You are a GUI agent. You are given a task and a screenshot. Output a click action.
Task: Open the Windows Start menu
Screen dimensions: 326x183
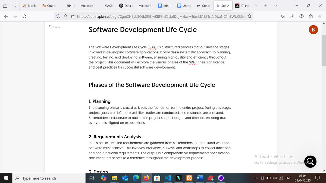point(6,178)
